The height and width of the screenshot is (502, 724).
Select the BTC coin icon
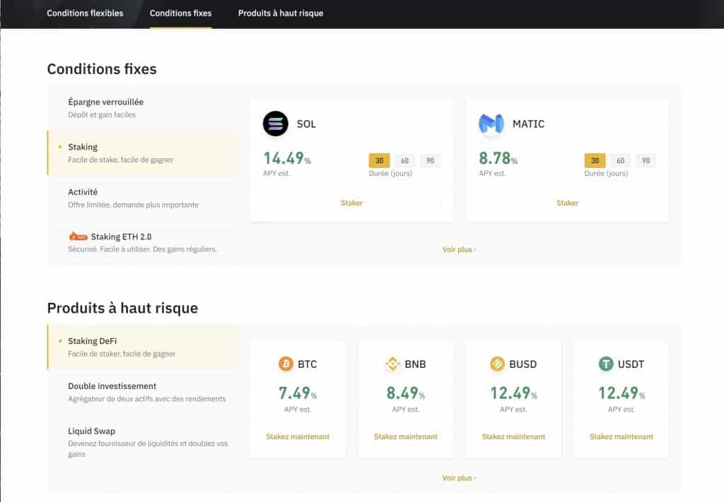click(285, 364)
